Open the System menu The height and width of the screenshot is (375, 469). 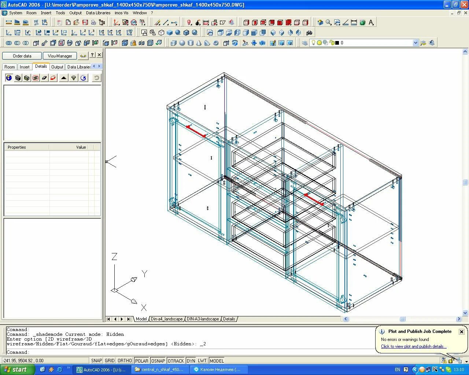pyautogui.click(x=16, y=13)
